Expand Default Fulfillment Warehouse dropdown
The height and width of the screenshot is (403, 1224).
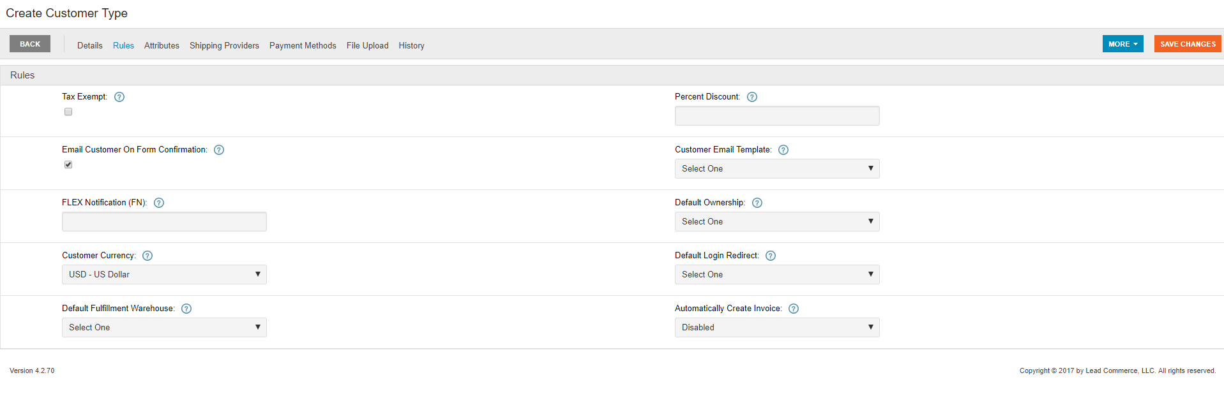point(164,328)
